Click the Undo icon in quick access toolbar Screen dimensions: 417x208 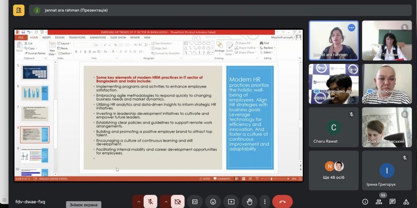pos(29,32)
